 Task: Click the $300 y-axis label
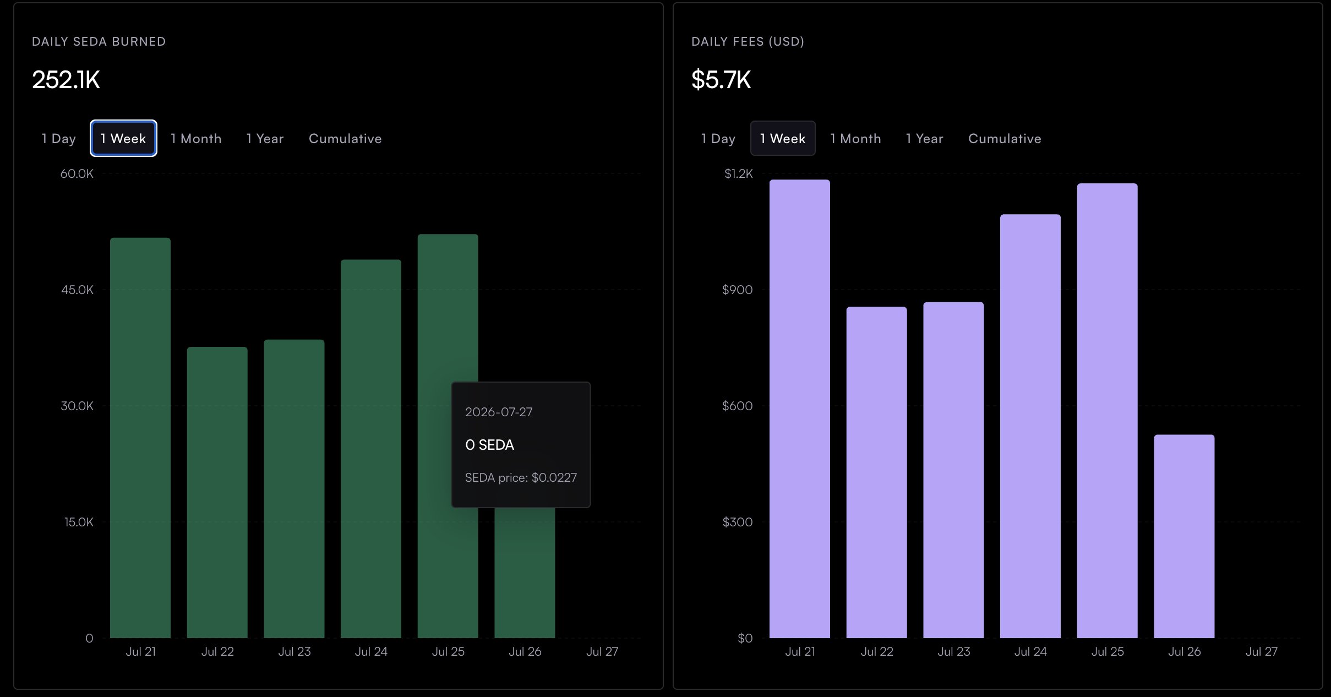coord(738,522)
